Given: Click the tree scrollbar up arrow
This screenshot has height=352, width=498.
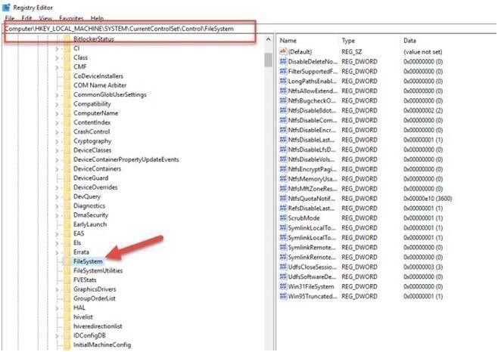Looking at the screenshot, I should click(269, 39).
